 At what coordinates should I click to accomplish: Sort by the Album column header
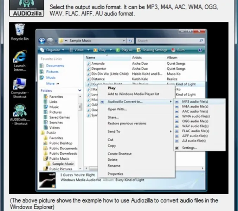tap(185, 58)
